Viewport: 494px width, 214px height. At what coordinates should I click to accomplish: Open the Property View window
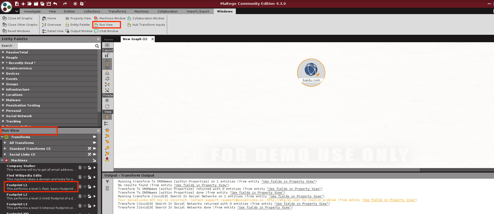[78, 18]
